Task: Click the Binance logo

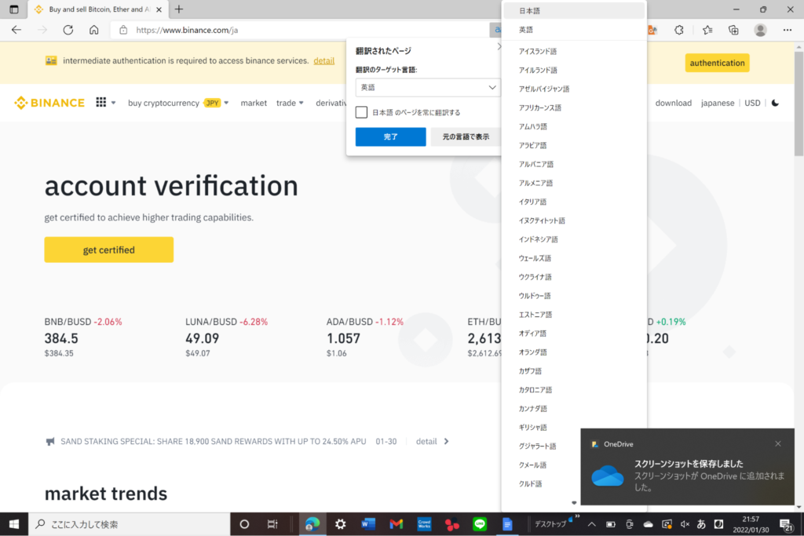Action: pyautogui.click(x=49, y=103)
